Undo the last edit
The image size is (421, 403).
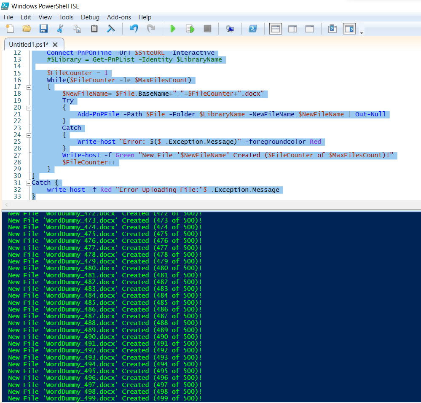(134, 28)
